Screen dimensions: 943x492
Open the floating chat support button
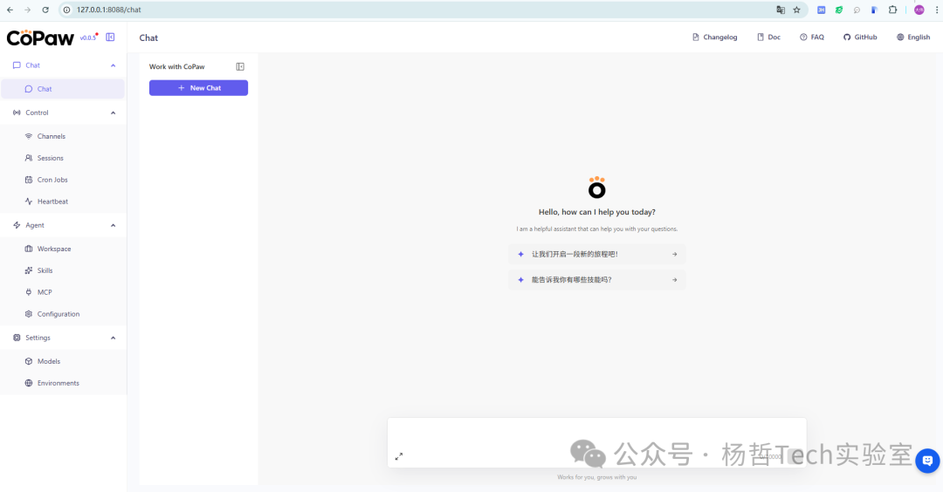pos(927,461)
